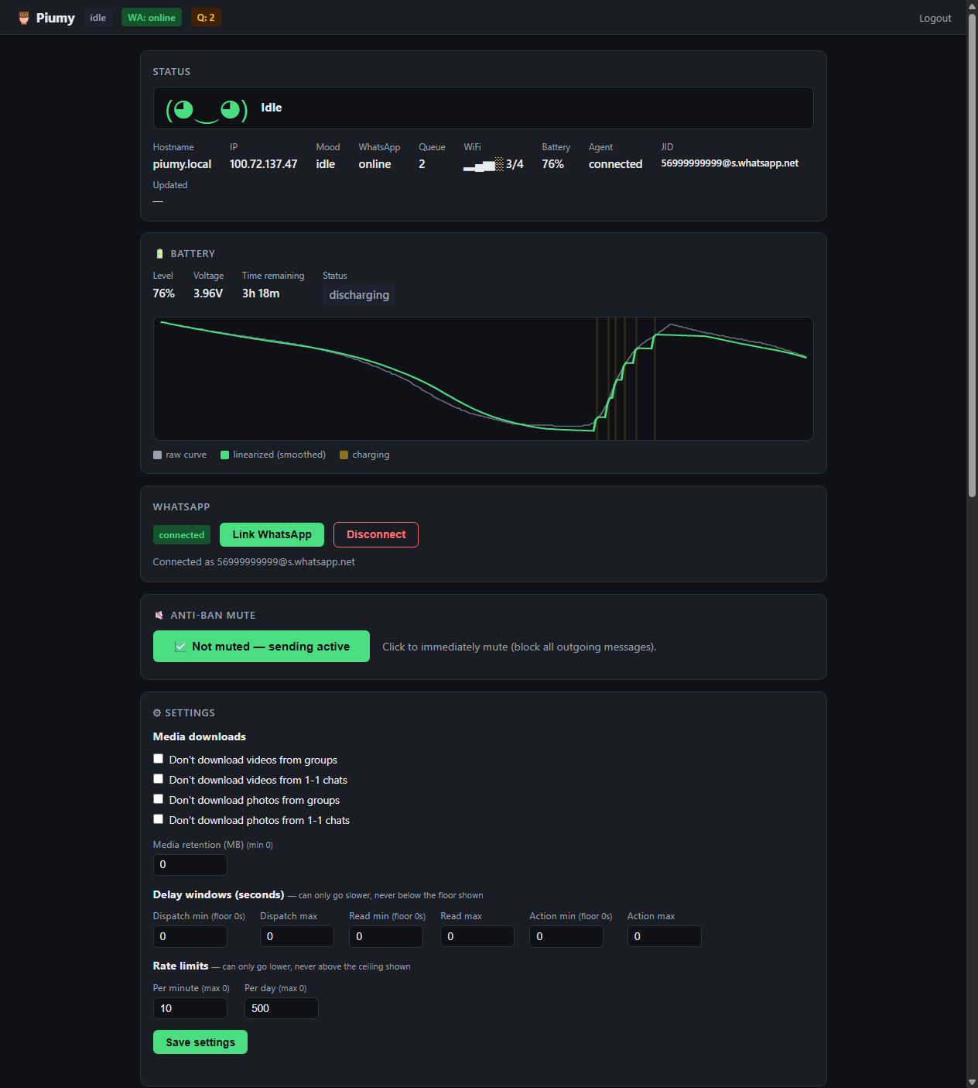This screenshot has height=1088, width=978.
Task: Mute sending via Not muted button
Action: [262, 647]
